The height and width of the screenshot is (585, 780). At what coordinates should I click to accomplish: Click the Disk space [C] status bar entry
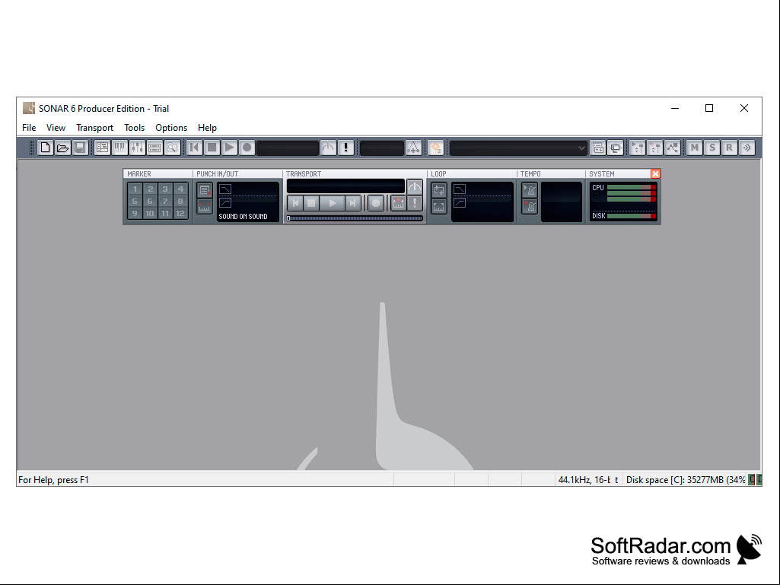pos(686,480)
